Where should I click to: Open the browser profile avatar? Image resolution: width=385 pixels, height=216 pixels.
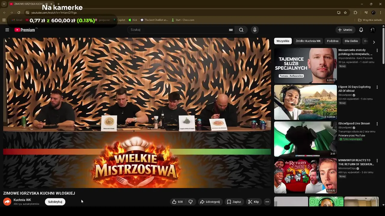coord(373,13)
